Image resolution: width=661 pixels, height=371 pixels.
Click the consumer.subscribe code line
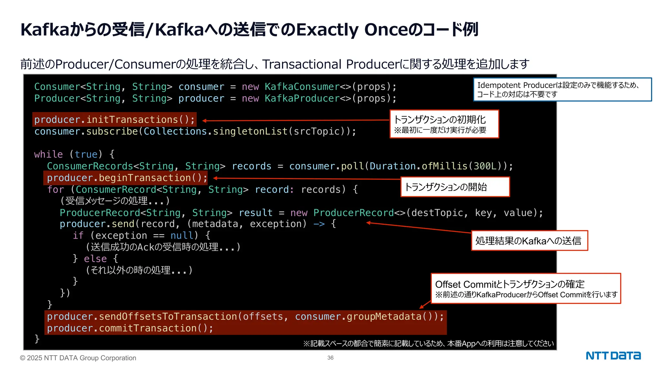click(195, 131)
